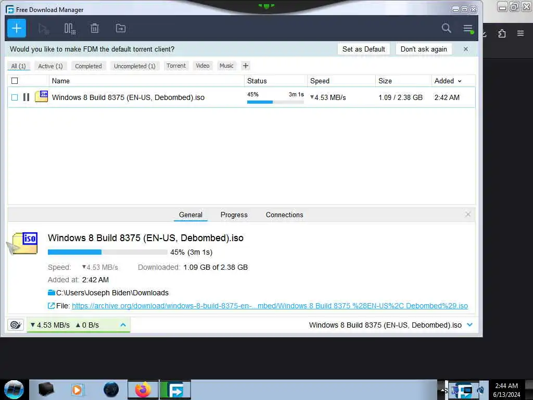This screenshot has height=400, width=533.
Task: Click the 45% progress bar in General panel
Action: click(x=107, y=252)
